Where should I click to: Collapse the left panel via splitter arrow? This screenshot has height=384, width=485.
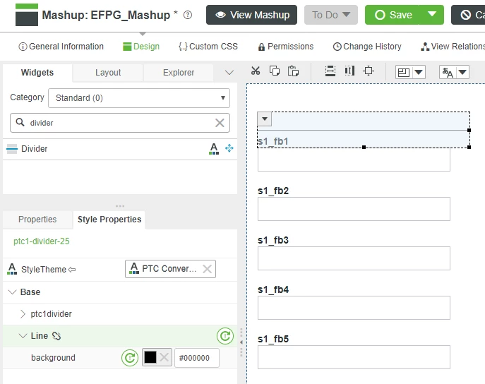(241, 342)
